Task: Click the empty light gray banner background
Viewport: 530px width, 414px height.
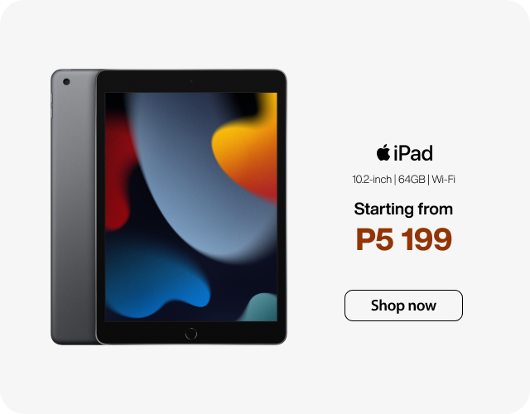Action: click(406, 68)
